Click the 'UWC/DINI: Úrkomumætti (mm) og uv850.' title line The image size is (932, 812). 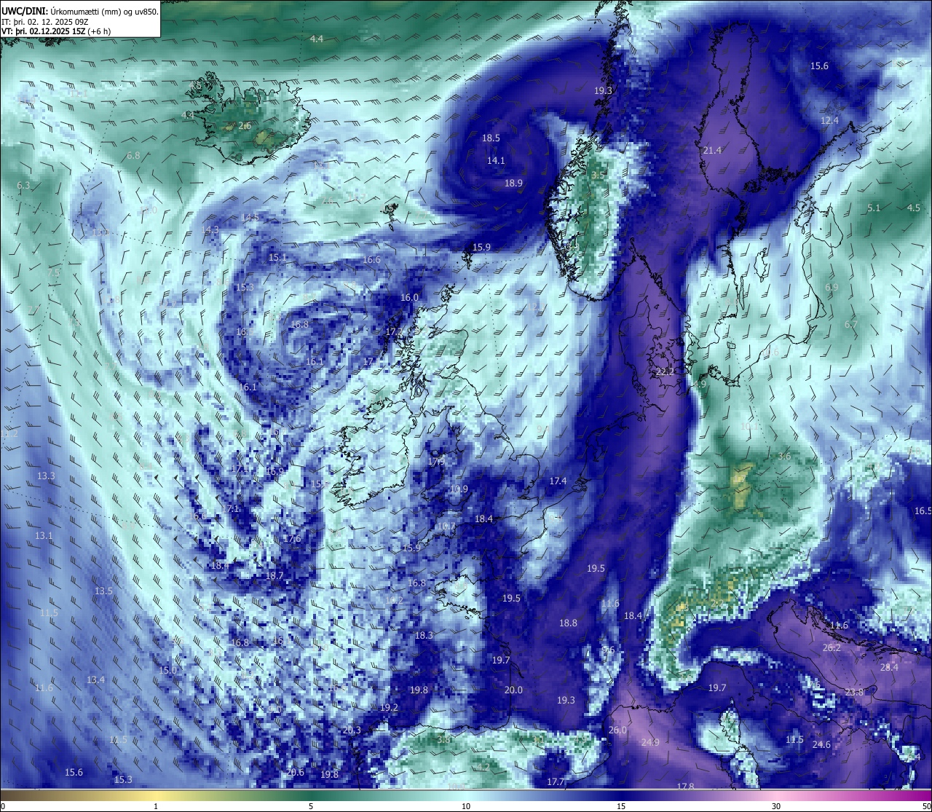tap(79, 11)
